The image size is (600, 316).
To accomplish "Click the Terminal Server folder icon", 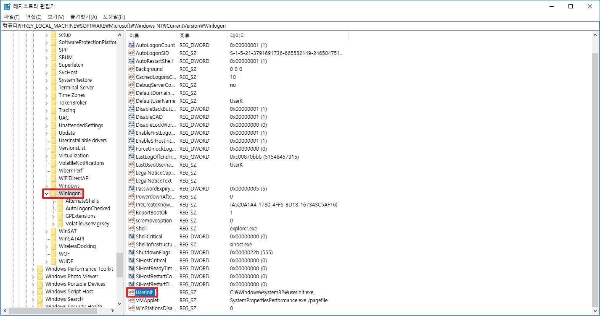I will [x=53, y=87].
